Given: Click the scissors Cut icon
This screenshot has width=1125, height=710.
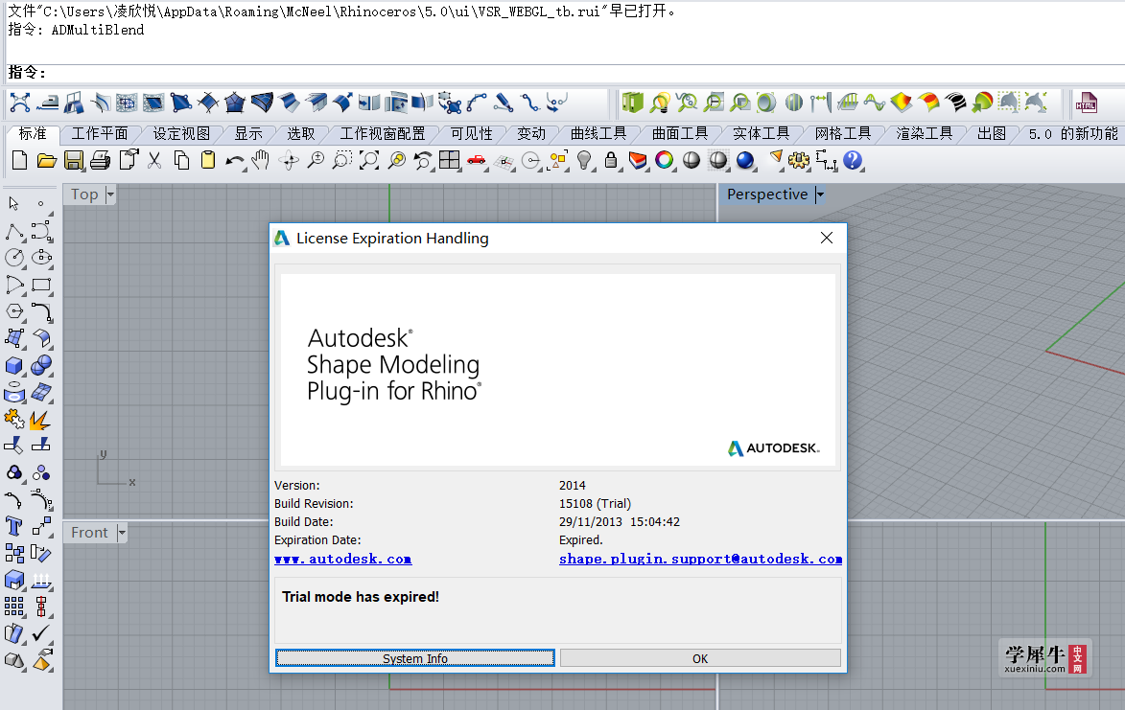Looking at the screenshot, I should pos(154,160).
